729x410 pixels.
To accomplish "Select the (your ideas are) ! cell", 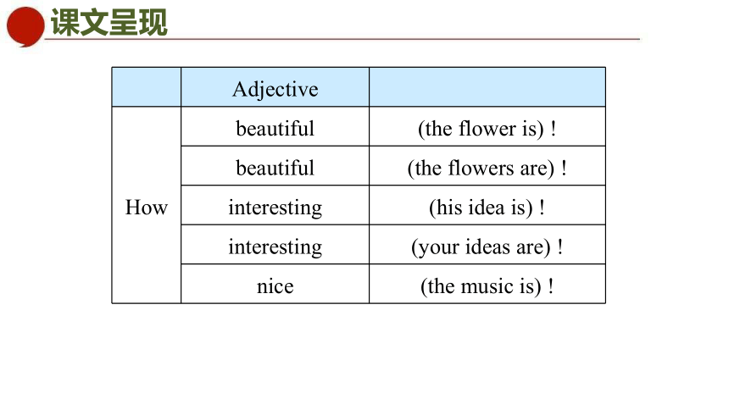I will click(487, 245).
